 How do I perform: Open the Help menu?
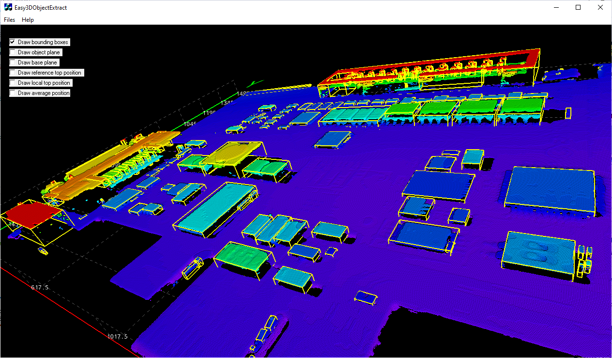coord(28,19)
